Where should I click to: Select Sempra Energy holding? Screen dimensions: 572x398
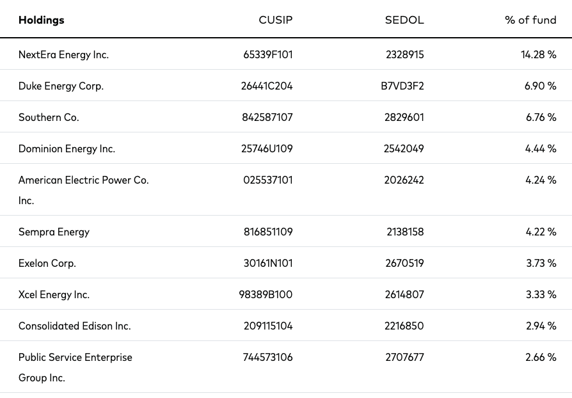54,232
